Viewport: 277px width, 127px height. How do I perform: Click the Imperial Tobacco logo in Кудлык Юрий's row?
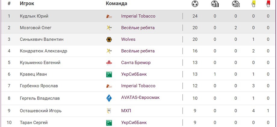[109, 16]
